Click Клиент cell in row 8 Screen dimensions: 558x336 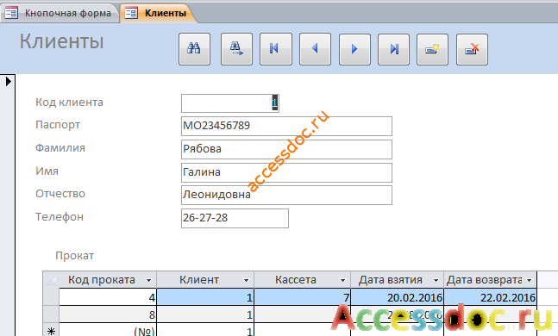[x=205, y=314]
